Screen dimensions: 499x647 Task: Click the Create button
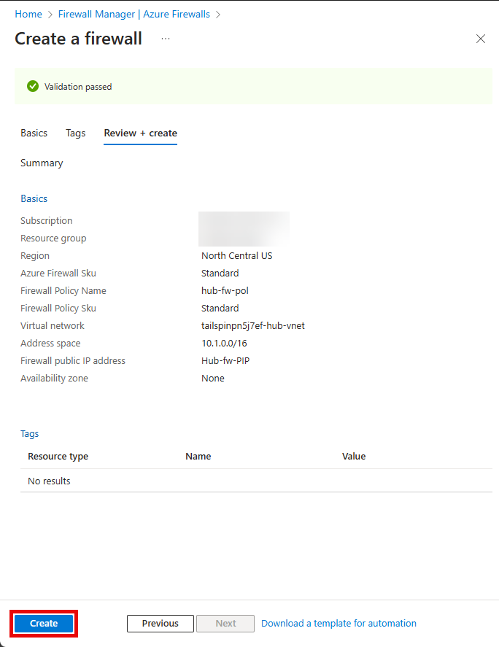[44, 624]
